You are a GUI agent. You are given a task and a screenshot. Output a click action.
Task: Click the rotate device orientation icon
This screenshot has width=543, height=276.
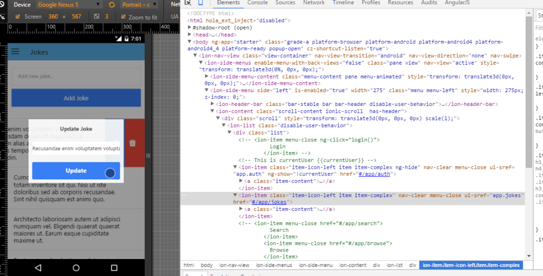click(x=111, y=4)
